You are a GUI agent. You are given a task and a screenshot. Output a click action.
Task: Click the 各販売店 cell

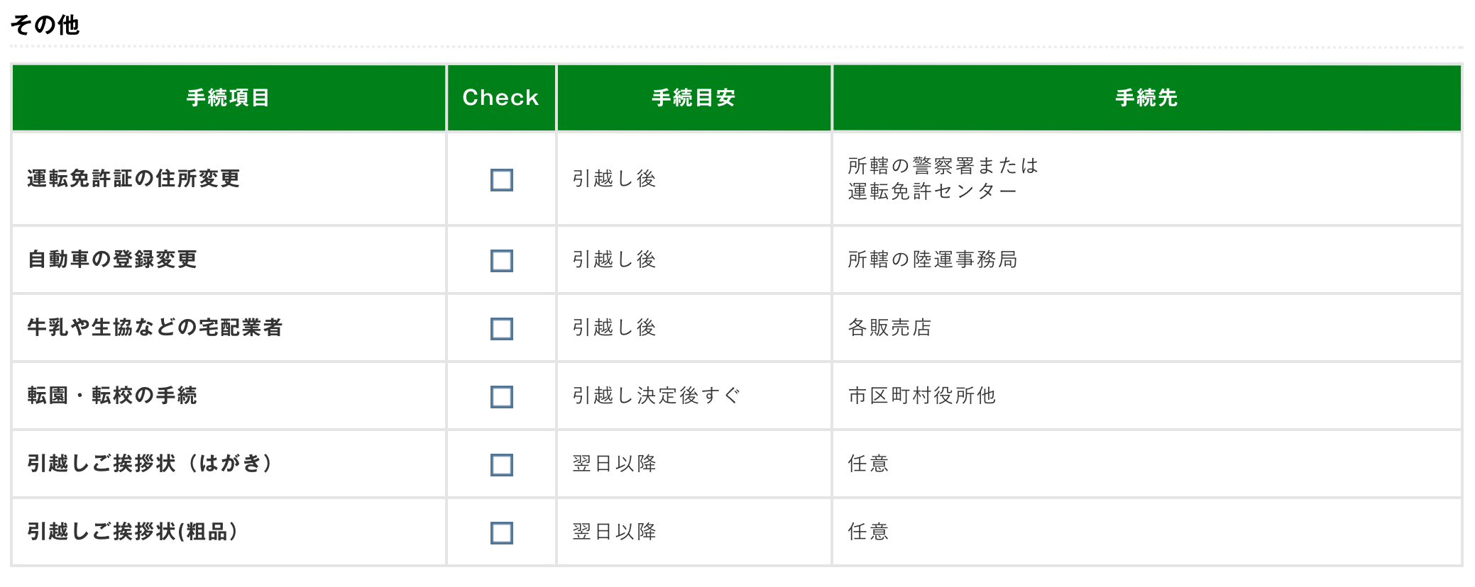pyautogui.click(x=890, y=328)
